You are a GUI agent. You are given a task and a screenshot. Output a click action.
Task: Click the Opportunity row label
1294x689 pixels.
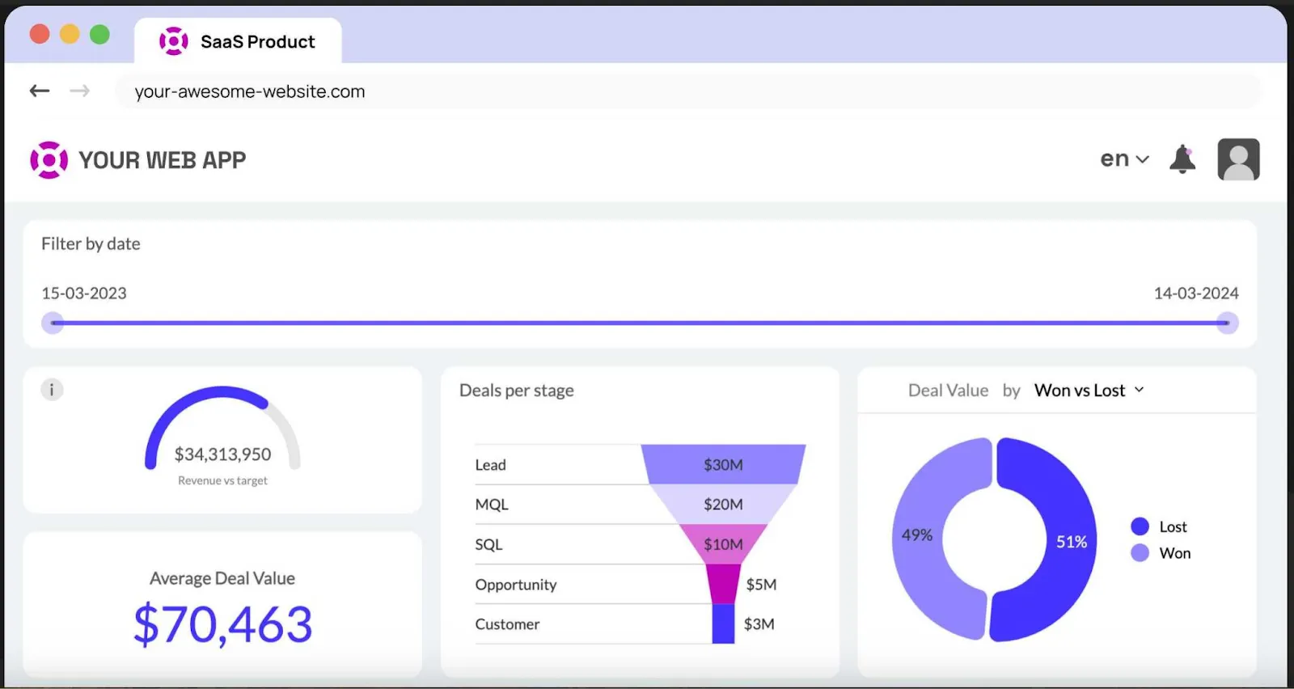point(516,585)
